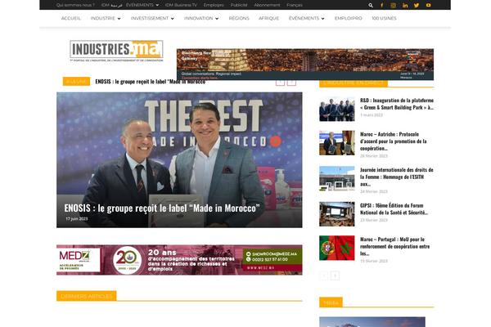Open the IDM Arabic version link

click(111, 5)
